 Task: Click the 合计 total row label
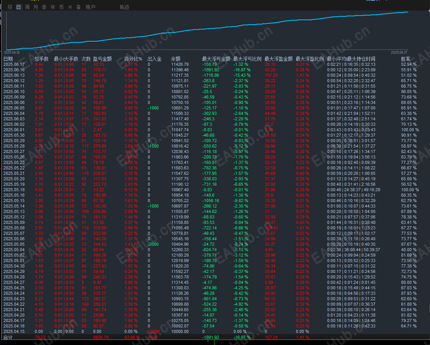(x=8, y=337)
